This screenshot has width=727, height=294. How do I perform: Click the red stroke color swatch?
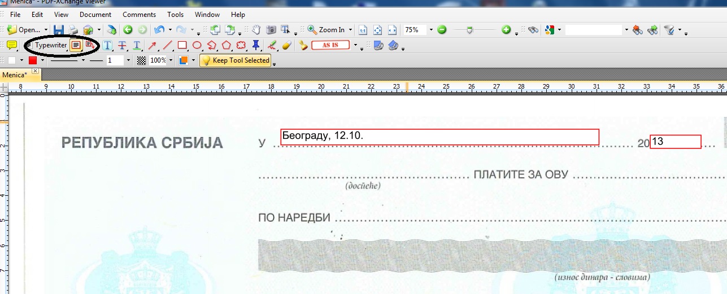[x=33, y=60]
